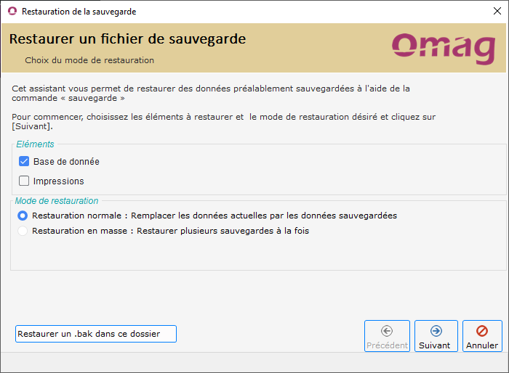Click the Eléments group heading
Image resolution: width=509 pixels, height=373 pixels.
35,144
